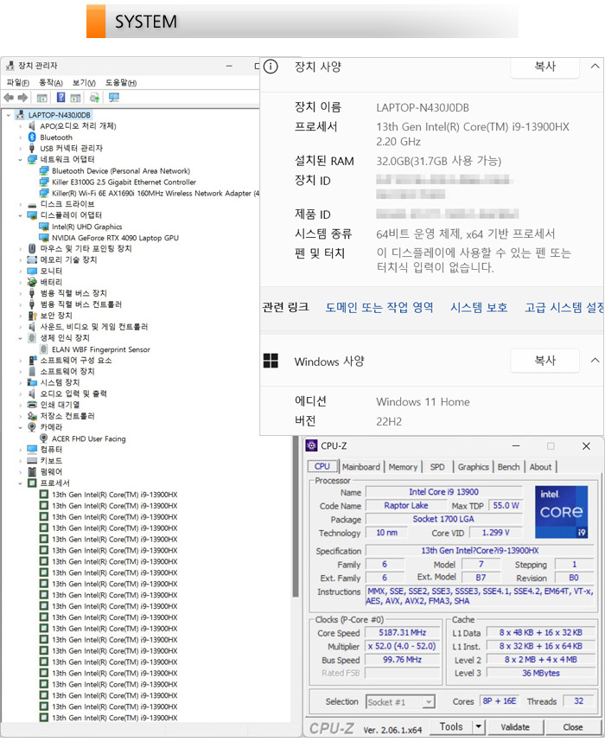This screenshot has width=605, height=742.
Task: Click the USB 커넥터 관리자 icon
Action: click(32, 149)
